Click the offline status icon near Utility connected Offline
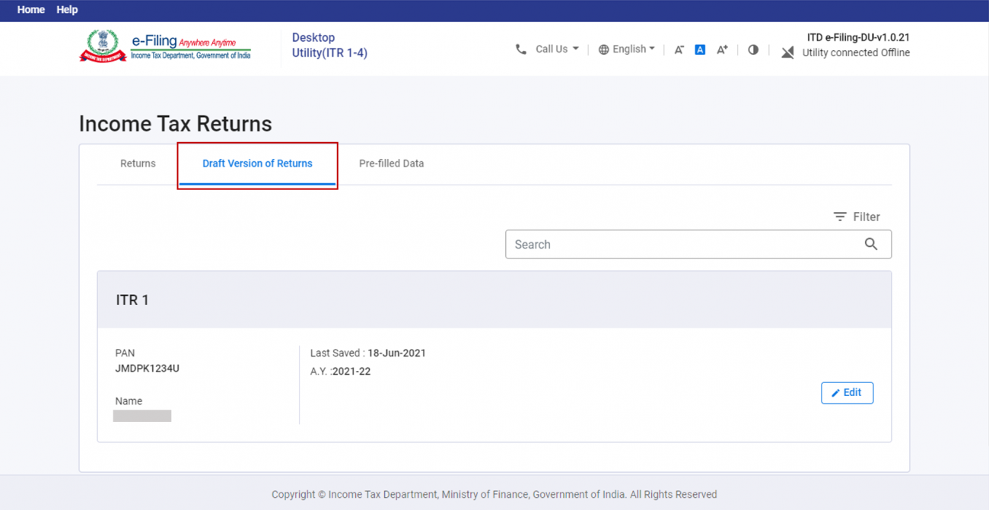Viewport: 989px width, 510px height. 787,52
